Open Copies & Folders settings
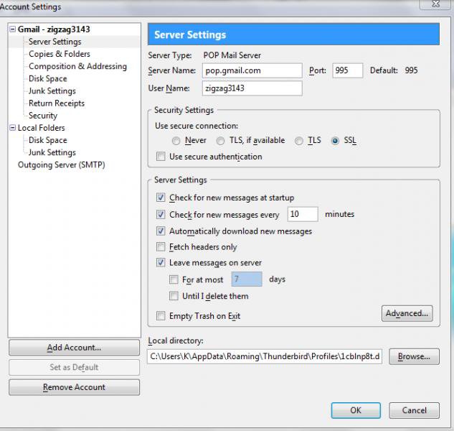 tap(60, 54)
